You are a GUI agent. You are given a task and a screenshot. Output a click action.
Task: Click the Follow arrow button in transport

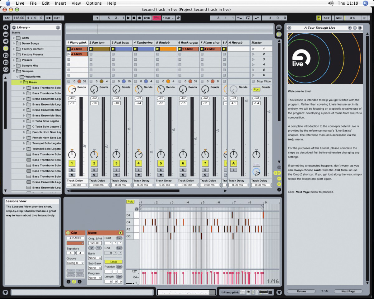(96, 18)
